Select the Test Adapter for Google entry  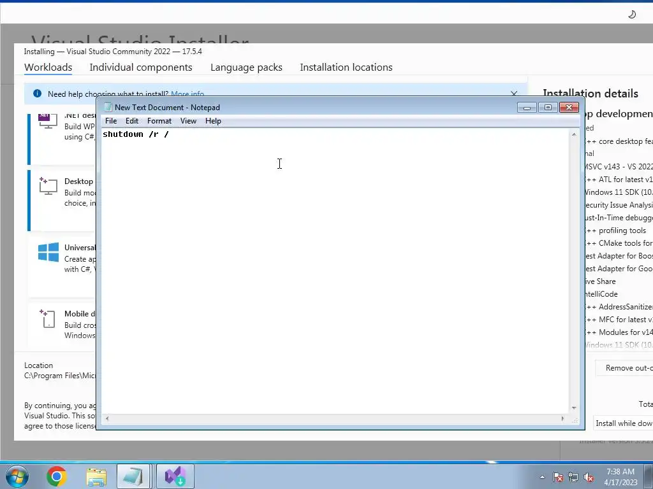pyautogui.click(x=619, y=269)
